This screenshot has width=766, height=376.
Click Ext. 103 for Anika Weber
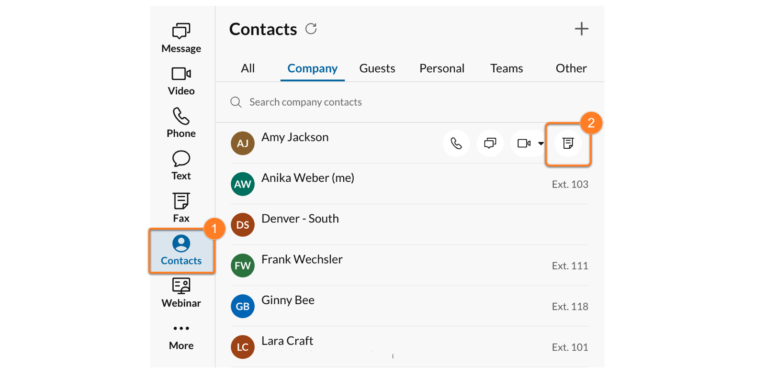(x=570, y=184)
